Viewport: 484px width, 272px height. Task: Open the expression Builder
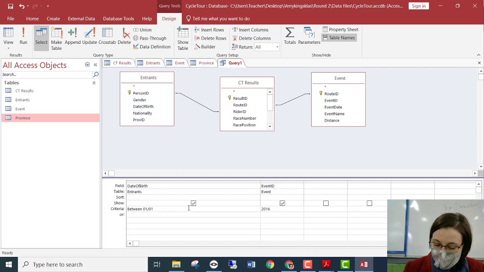click(205, 47)
